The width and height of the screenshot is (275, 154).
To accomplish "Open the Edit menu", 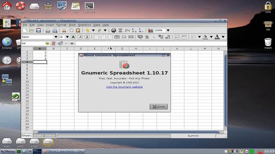I will tap(32, 25).
